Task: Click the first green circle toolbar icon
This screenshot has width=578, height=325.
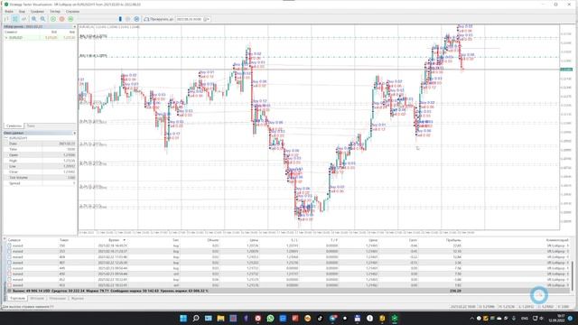Action: pyautogui.click(x=53, y=19)
